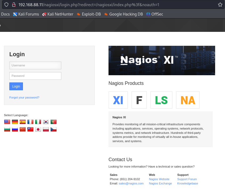Click the sales phone number (651) 204-9102

click(130, 179)
